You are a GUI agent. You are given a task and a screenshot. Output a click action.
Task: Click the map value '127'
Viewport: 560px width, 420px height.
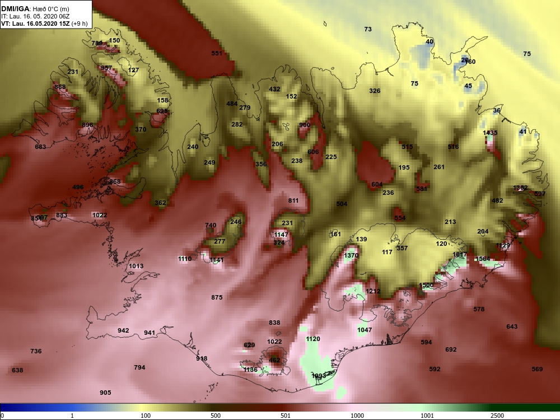133,70
